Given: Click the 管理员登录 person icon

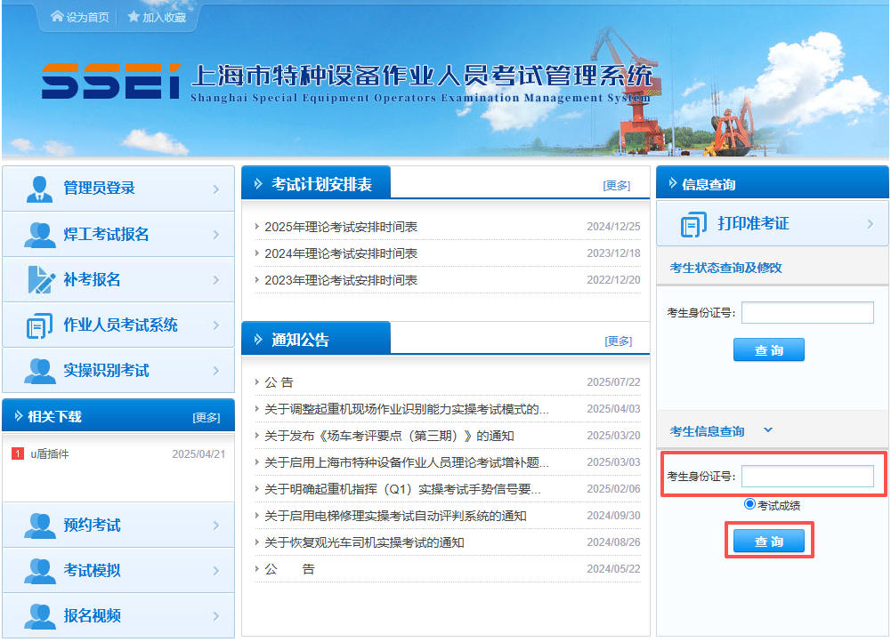Looking at the screenshot, I should 39,189.
